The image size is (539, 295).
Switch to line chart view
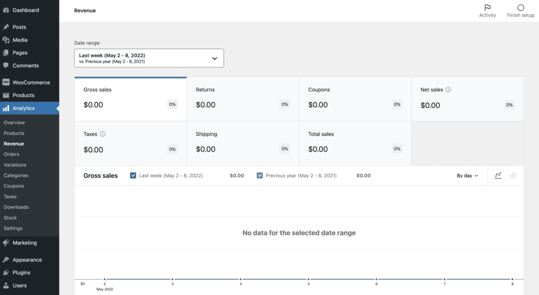coord(498,175)
